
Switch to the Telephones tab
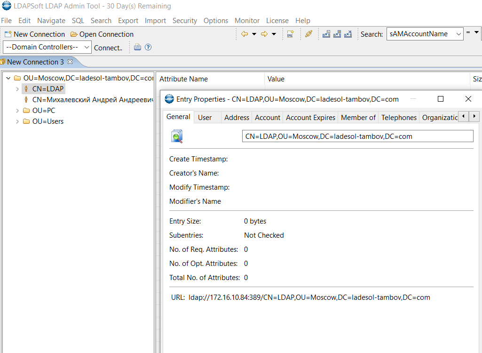click(399, 118)
